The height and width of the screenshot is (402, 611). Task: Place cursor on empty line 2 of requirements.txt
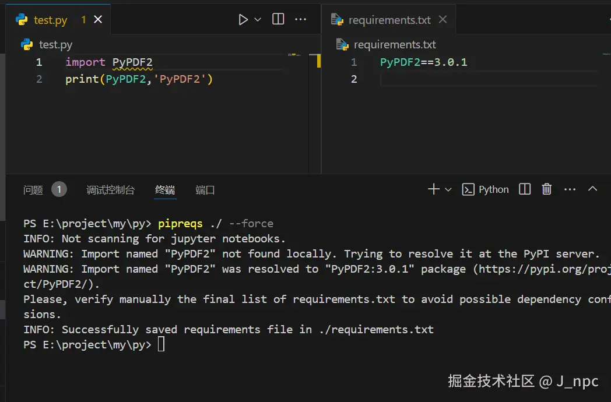click(x=489, y=79)
